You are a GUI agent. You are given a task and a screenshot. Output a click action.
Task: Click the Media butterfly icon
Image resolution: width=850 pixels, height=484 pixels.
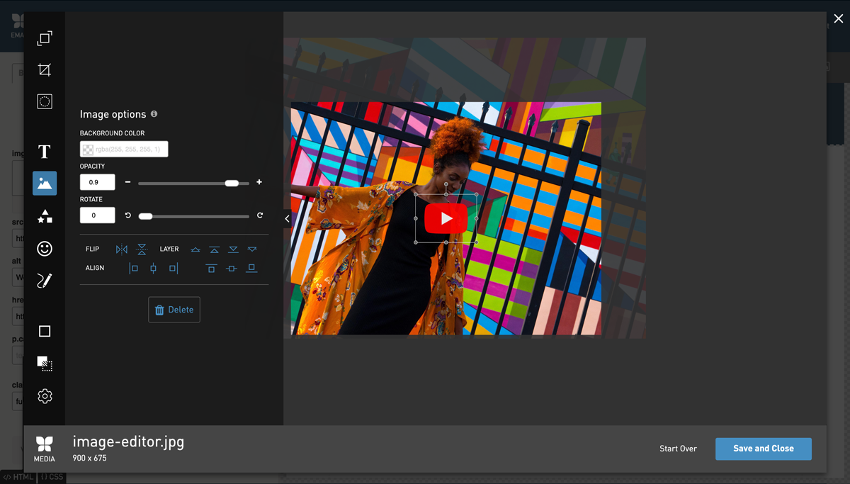(x=44, y=444)
